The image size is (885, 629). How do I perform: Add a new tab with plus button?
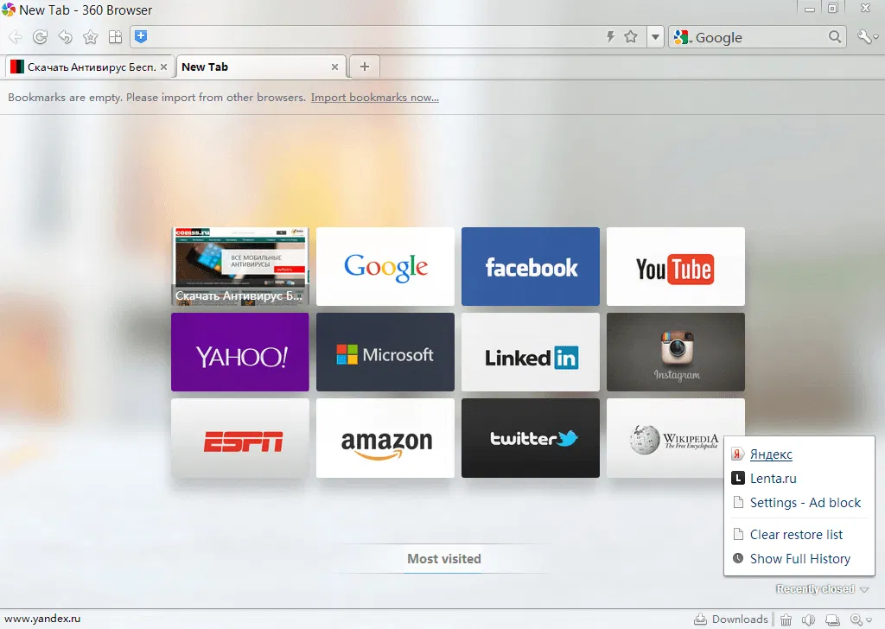[365, 67]
